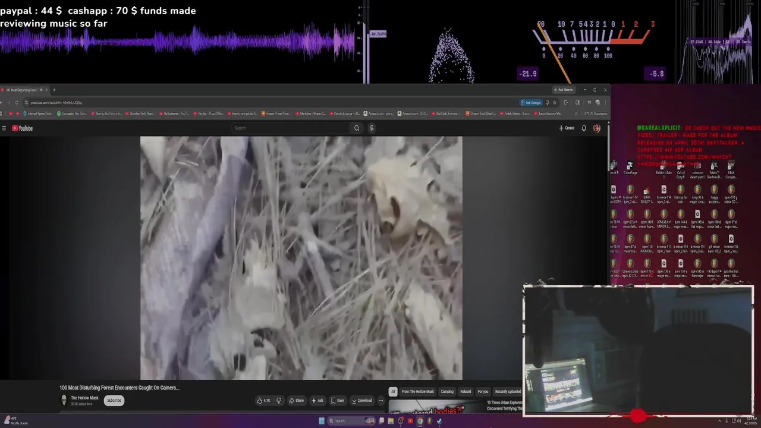Viewport: 761px width, 428px height.
Task: Select the All filter chip
Action: 392,391
